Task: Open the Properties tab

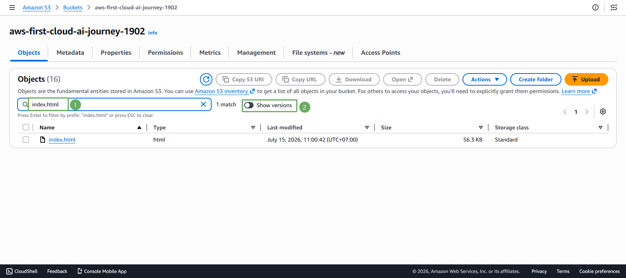Action: pyautogui.click(x=116, y=53)
